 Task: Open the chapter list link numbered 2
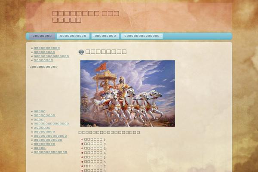(95, 144)
